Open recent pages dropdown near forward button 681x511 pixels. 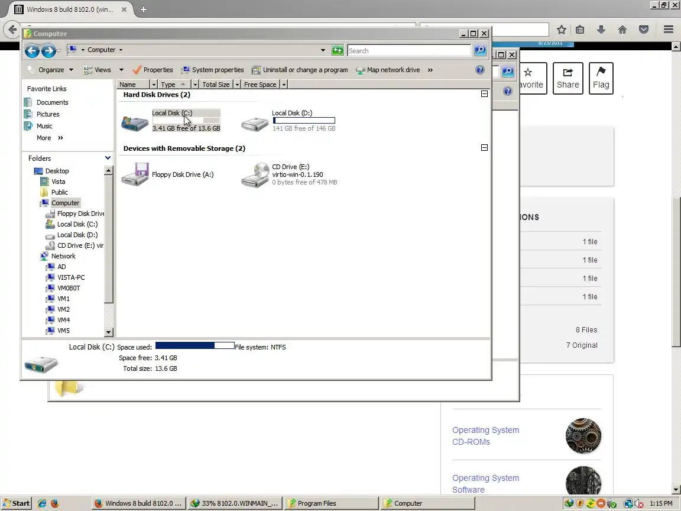tap(59, 51)
